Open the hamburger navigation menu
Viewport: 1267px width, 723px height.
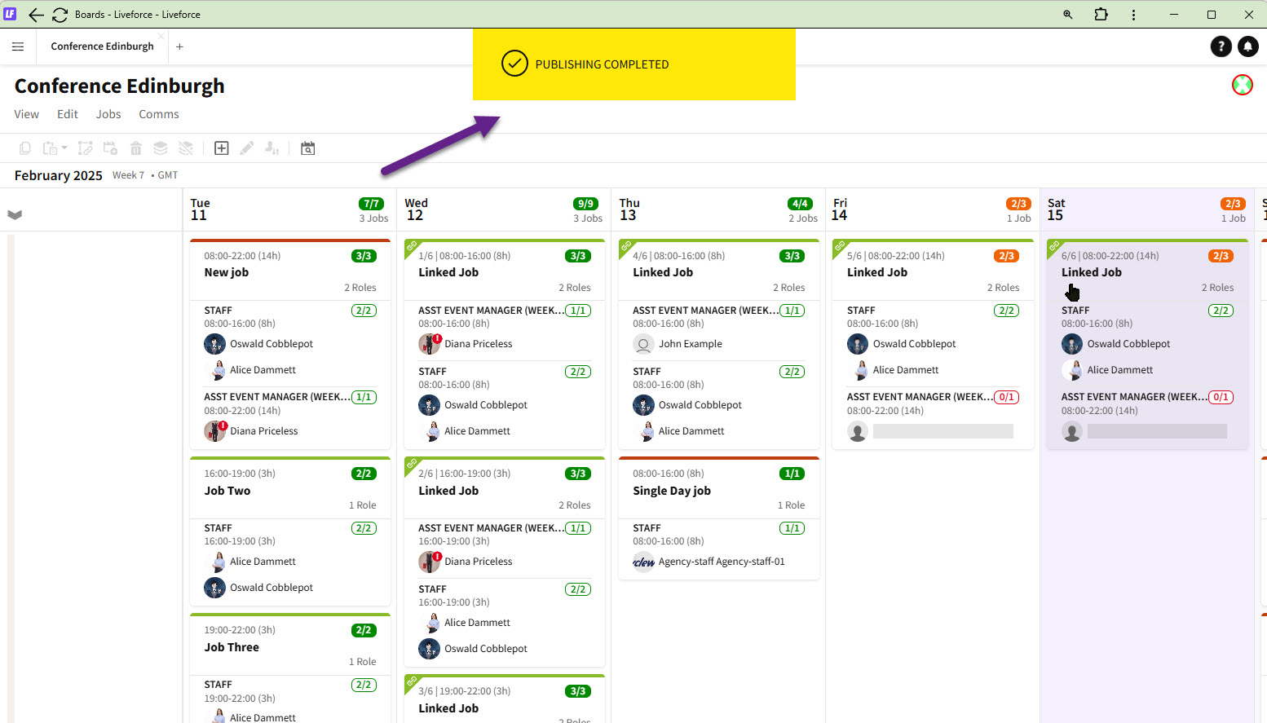[x=18, y=47]
